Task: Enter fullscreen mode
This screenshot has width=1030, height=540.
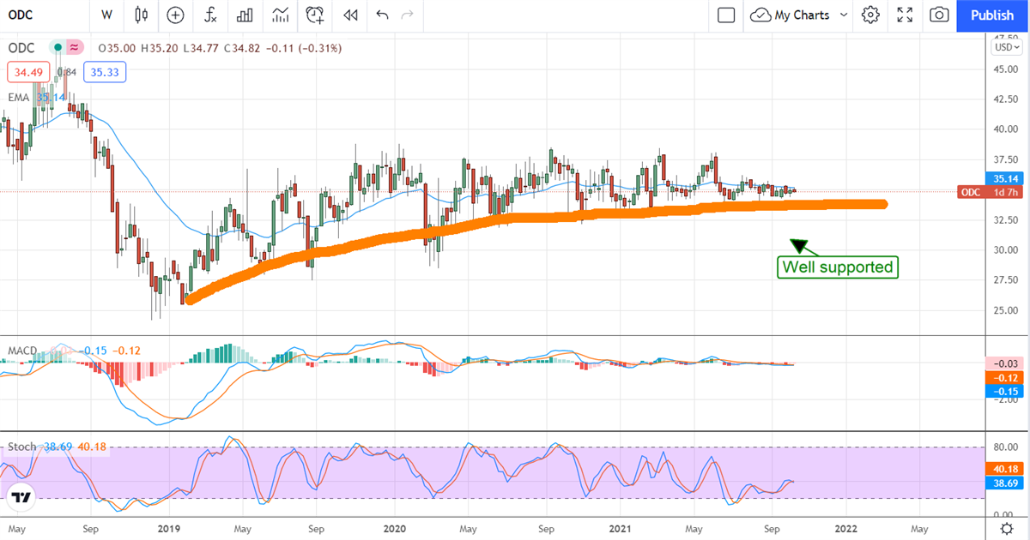Action: pyautogui.click(x=905, y=15)
